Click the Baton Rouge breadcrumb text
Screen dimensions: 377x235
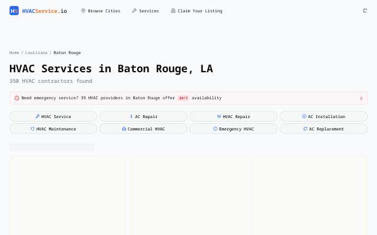point(67,52)
